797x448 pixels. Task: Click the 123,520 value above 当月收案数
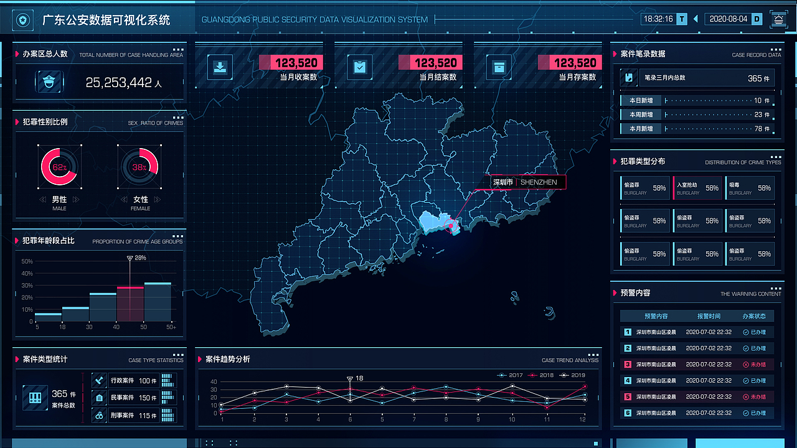[296, 63]
